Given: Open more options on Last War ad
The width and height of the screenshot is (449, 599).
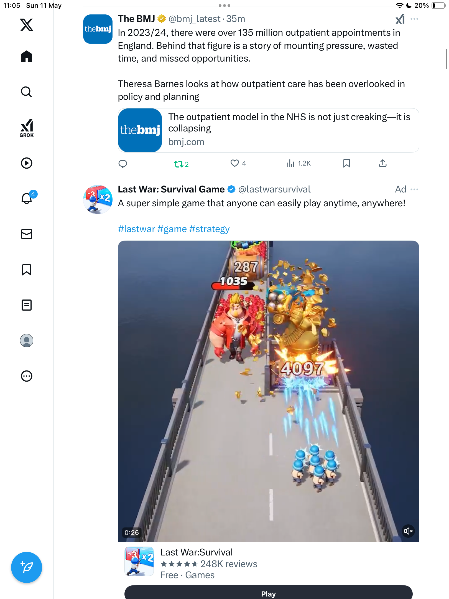Looking at the screenshot, I should click(x=414, y=189).
